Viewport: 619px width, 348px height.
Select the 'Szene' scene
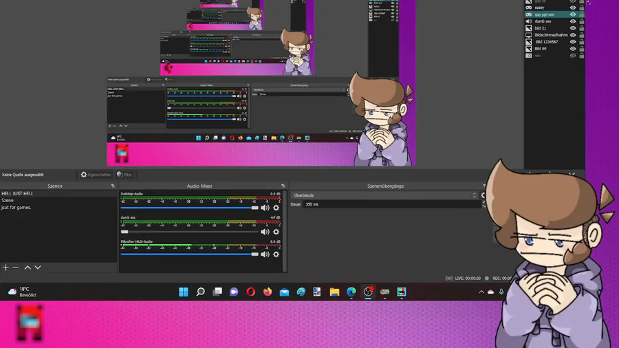[x=58, y=200]
